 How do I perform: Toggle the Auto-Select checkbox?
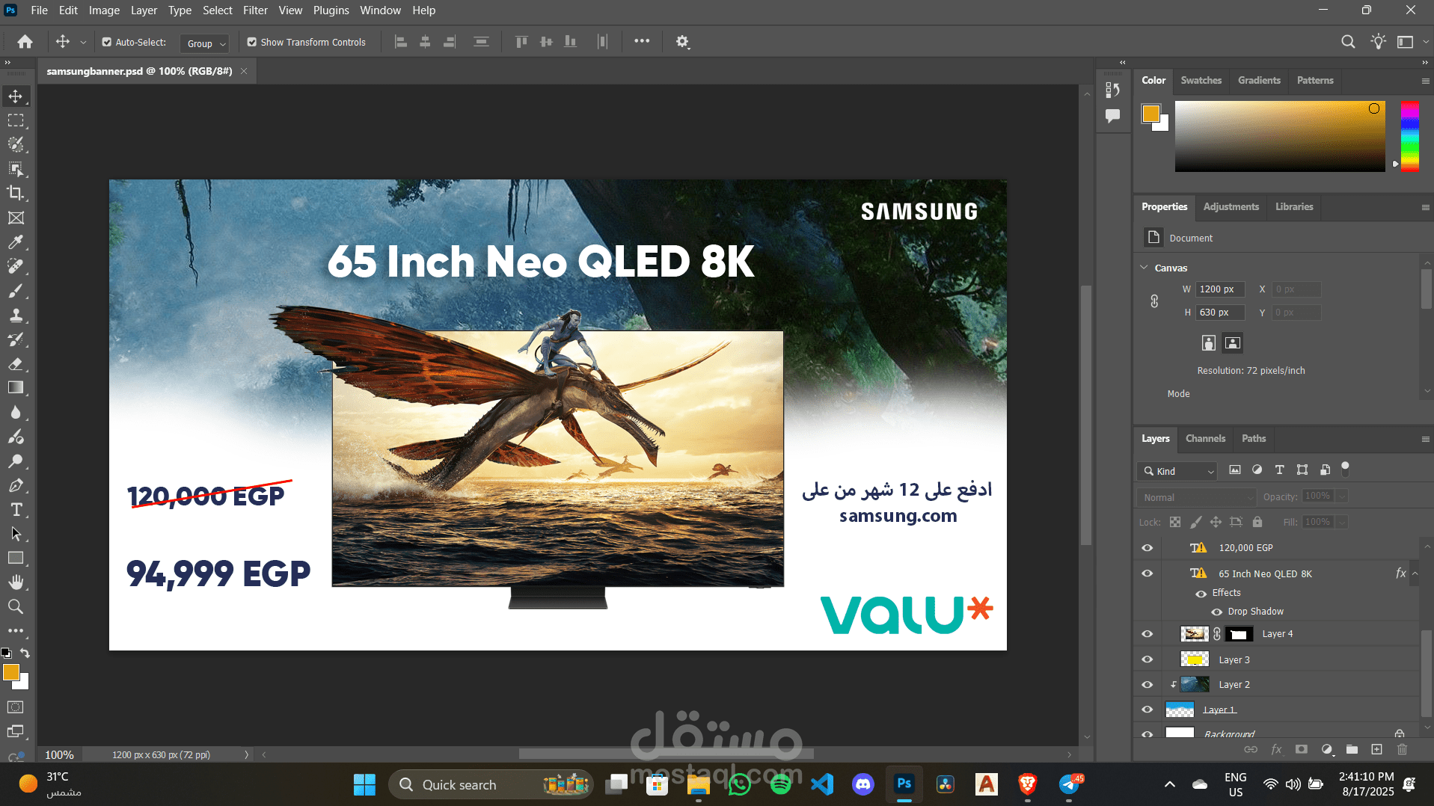tap(107, 43)
